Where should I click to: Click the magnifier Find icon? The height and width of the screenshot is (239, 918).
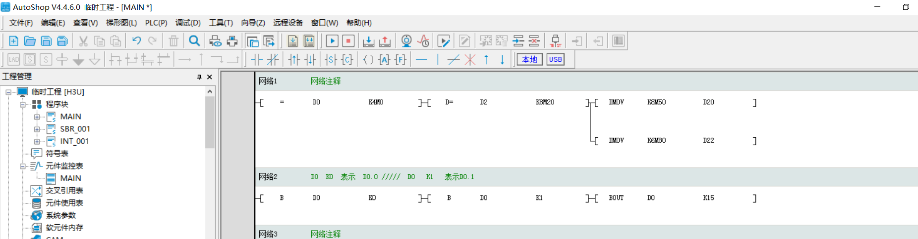pos(195,41)
